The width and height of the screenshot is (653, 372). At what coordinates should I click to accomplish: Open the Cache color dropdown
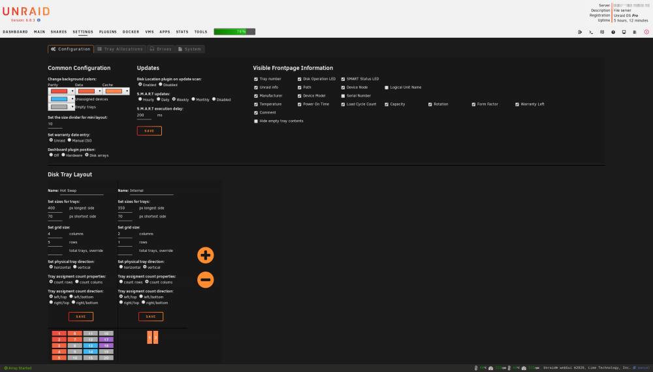(x=116, y=91)
